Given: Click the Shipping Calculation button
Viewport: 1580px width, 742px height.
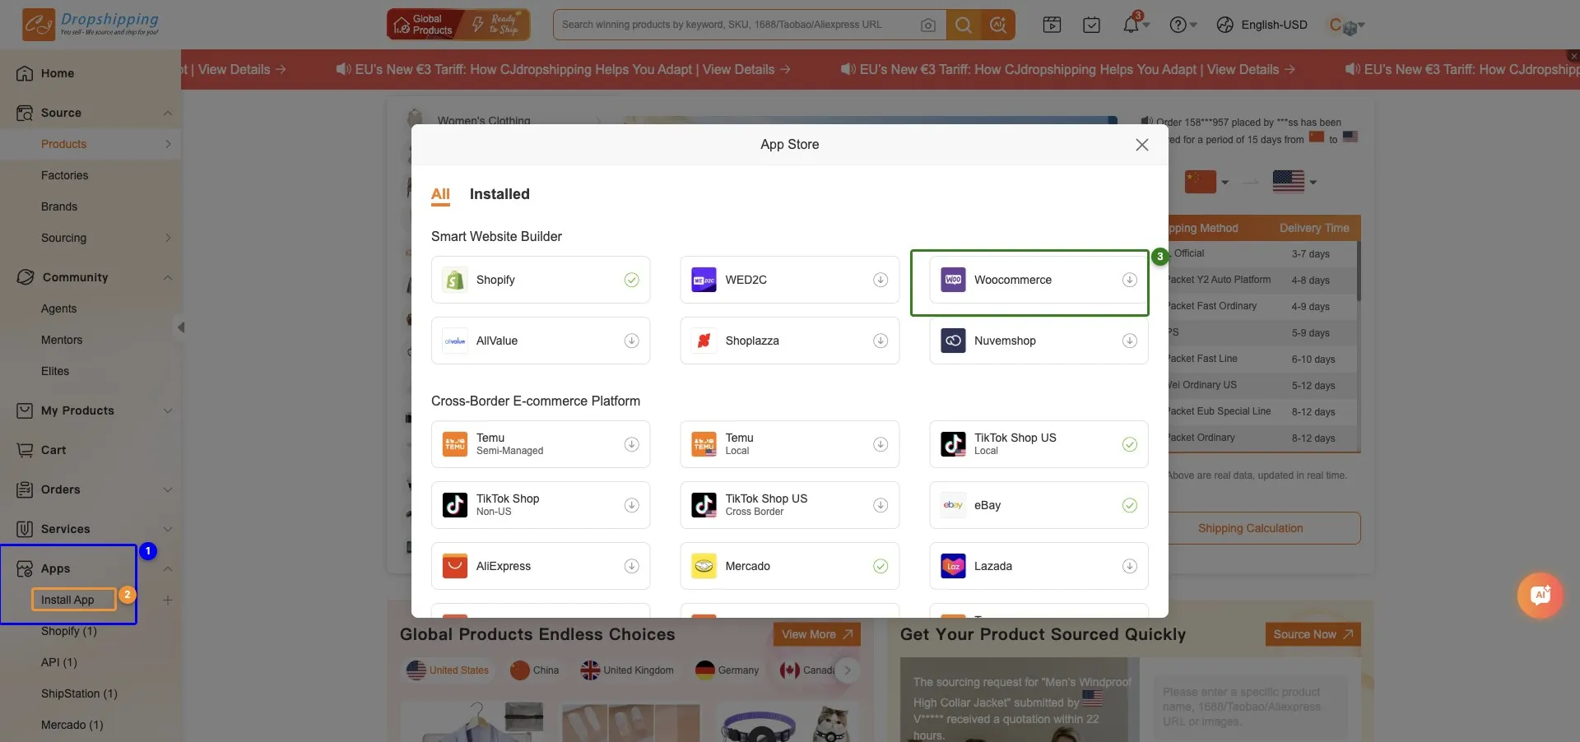Looking at the screenshot, I should [1250, 528].
